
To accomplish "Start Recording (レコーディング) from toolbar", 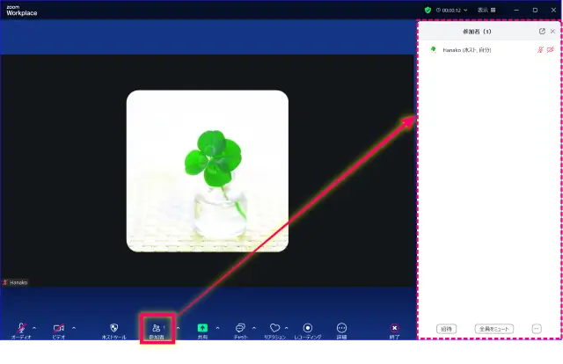I will click(x=308, y=329).
